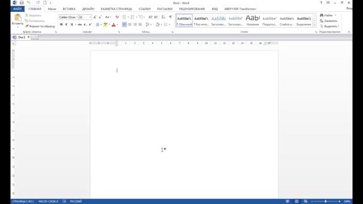
Task: Increase font size with the grow font icon
Action: pos(95,17)
